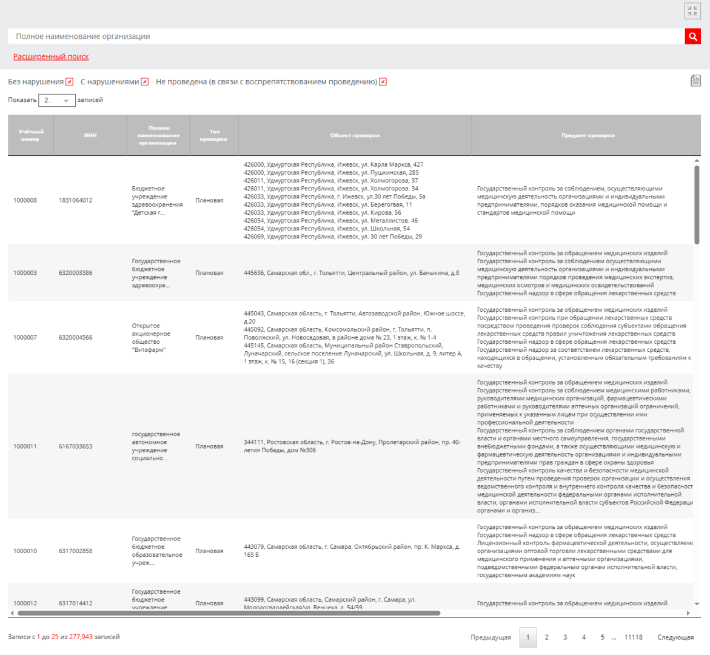Click address '445636, Самарская обл., г. Тольятти'
Viewport: 710px width, 655px height.
coord(352,273)
